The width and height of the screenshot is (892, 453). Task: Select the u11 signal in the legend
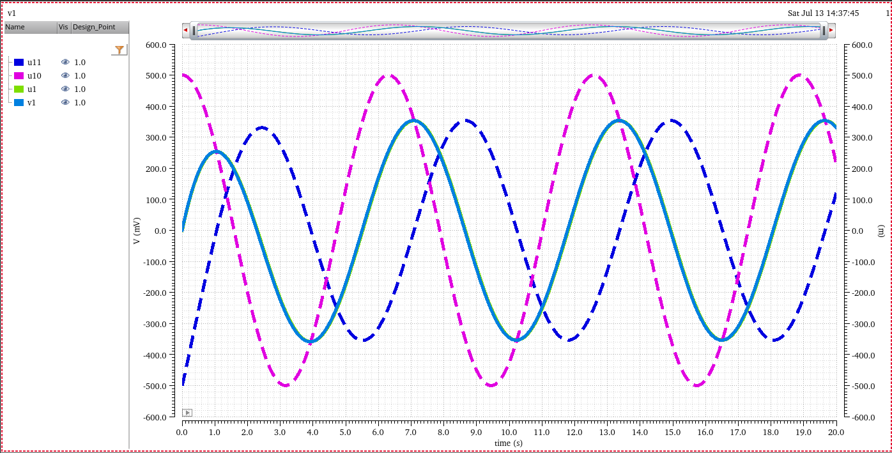pyautogui.click(x=34, y=62)
